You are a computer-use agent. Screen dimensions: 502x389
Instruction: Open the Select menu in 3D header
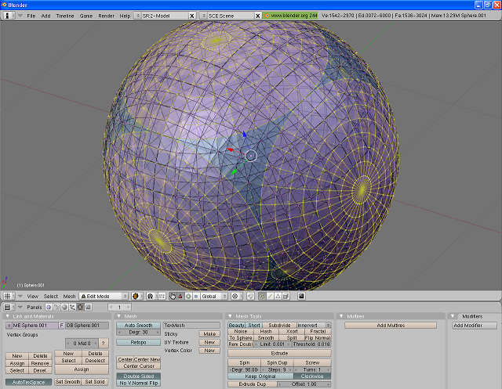click(x=51, y=297)
